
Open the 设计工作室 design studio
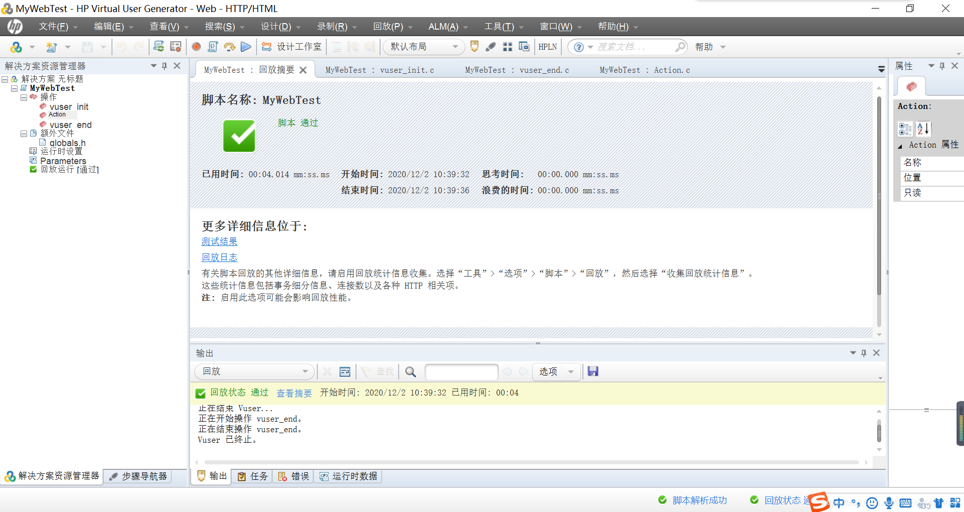tap(291, 47)
